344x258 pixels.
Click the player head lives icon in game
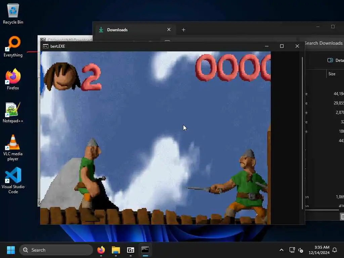point(62,77)
